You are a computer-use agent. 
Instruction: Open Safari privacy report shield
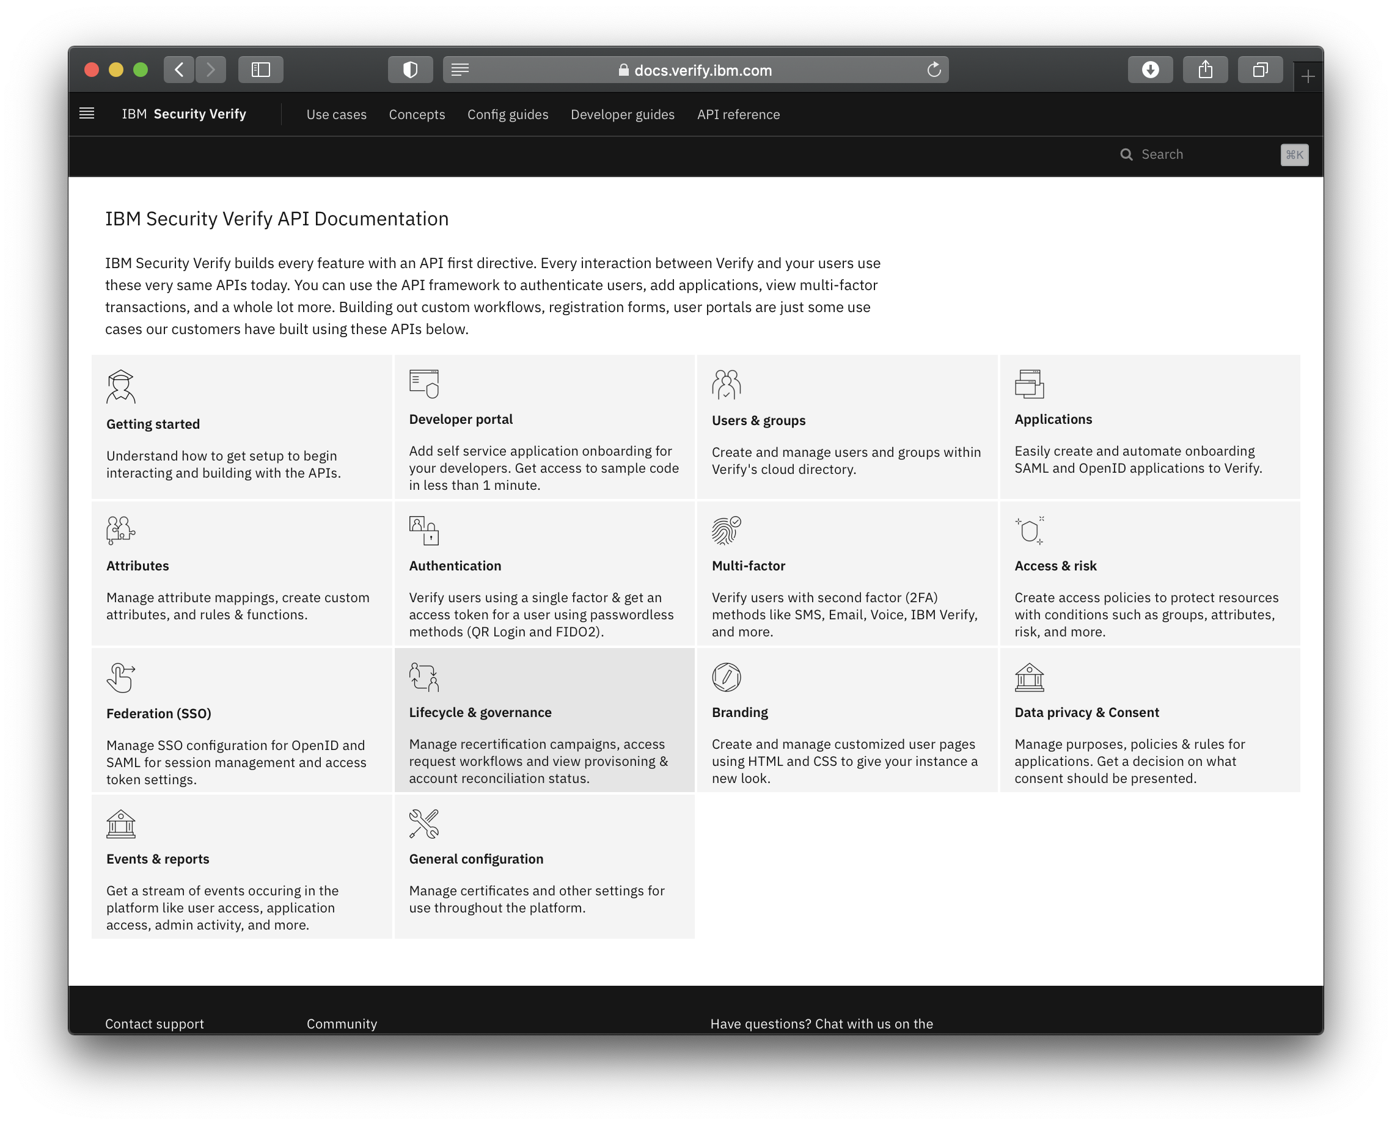411,70
